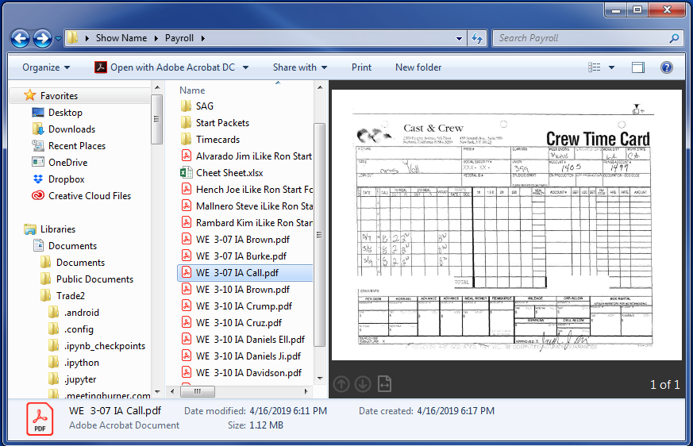Click the refresh button beside address bar
Screen dimensions: 693x446
click(477, 38)
